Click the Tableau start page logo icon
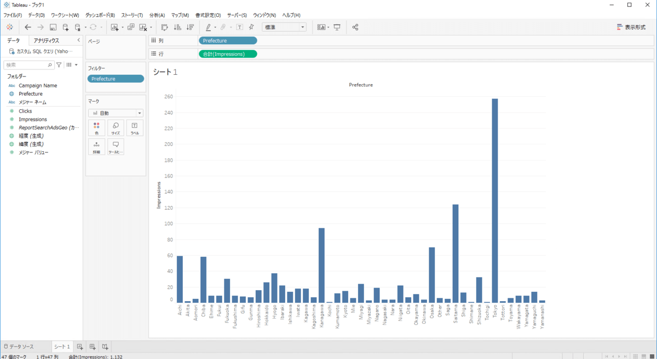The height and width of the screenshot is (359, 657). coord(10,27)
